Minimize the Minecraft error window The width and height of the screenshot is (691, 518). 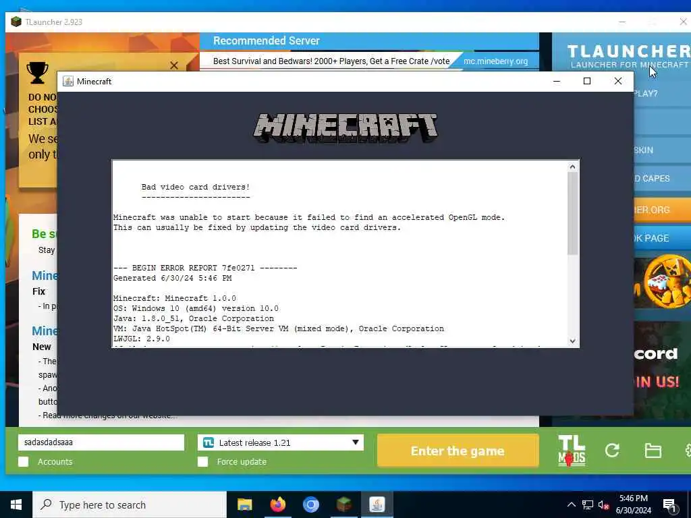[x=557, y=81]
